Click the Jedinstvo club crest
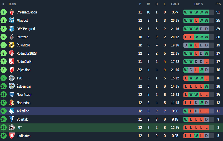223x141 pixels. point(12,136)
